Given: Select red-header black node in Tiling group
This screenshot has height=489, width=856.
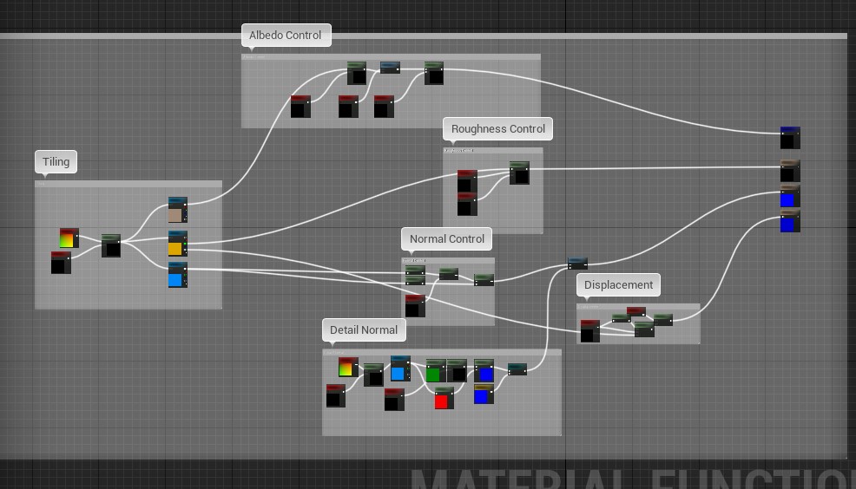Looking at the screenshot, I should point(61,263).
